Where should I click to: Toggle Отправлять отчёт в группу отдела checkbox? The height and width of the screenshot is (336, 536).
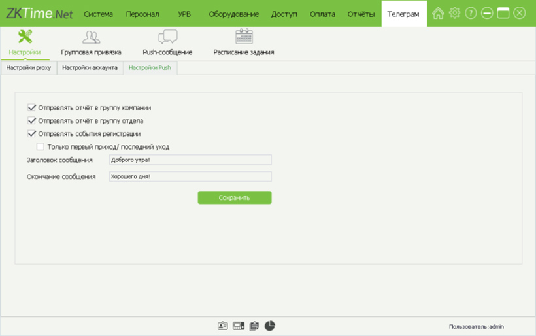coord(31,120)
